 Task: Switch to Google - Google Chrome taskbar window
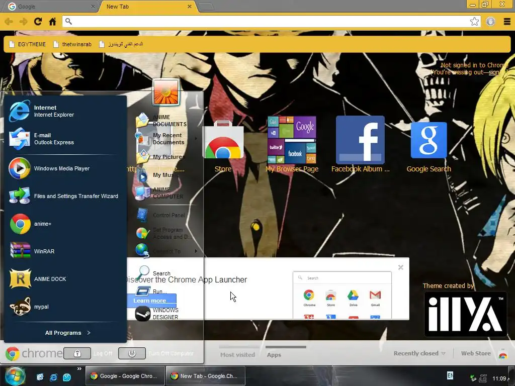tap(125, 376)
